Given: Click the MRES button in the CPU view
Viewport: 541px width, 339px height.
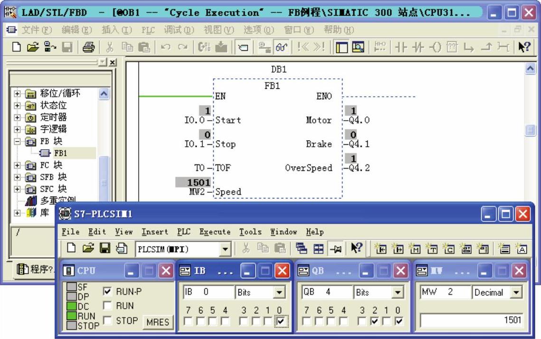Looking at the screenshot, I should [x=158, y=322].
